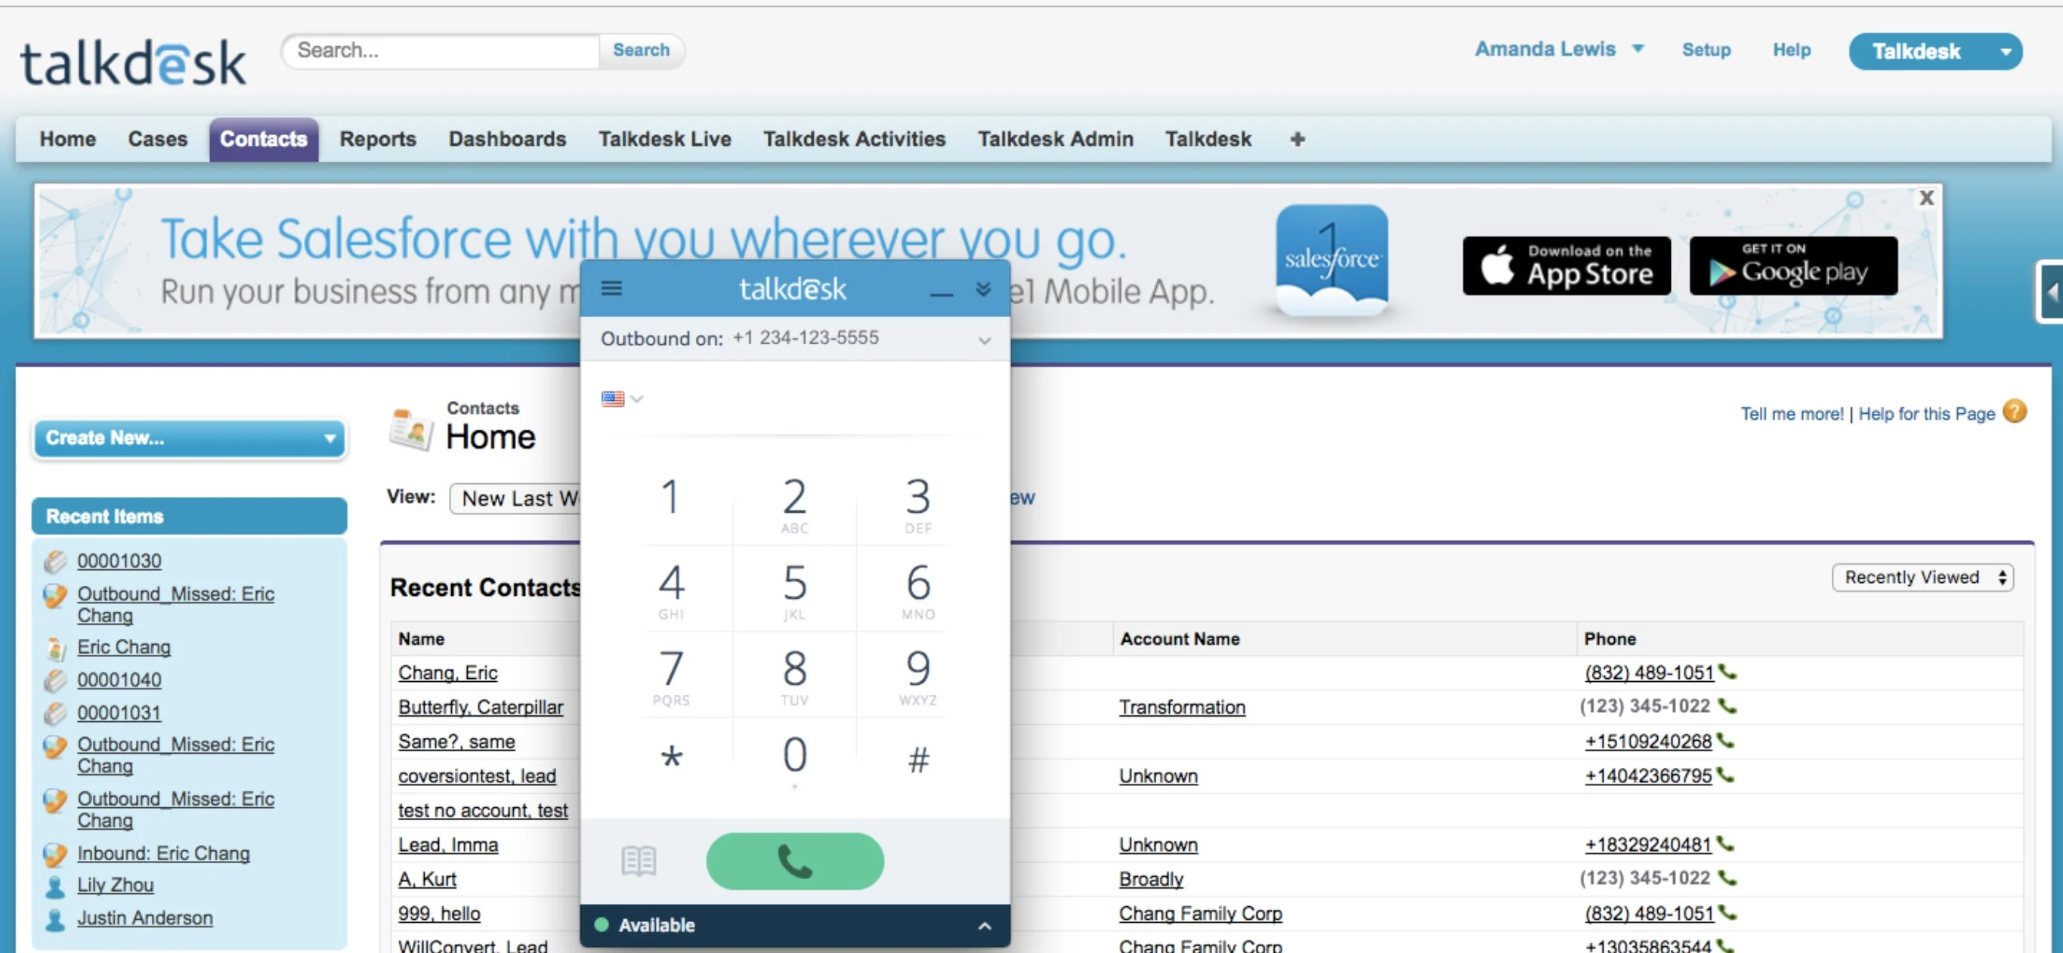Select the Reports tab in navigation
This screenshot has height=953, width=2063.
coord(379,138)
